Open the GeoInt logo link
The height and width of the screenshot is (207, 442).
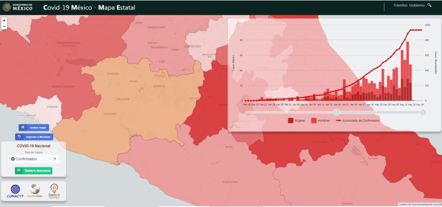pos(54,191)
